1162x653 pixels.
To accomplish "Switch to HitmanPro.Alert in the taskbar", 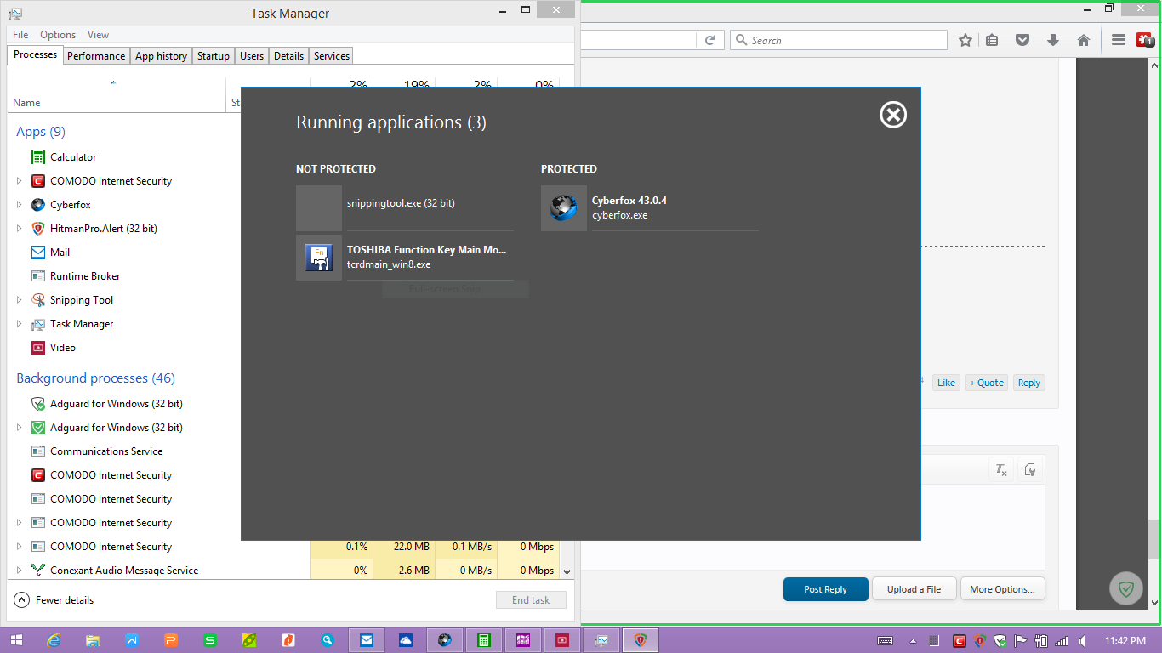I will click(640, 640).
